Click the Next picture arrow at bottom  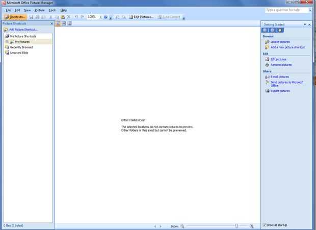(x=161, y=226)
